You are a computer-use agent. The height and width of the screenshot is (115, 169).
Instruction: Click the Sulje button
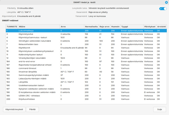tap(160, 109)
